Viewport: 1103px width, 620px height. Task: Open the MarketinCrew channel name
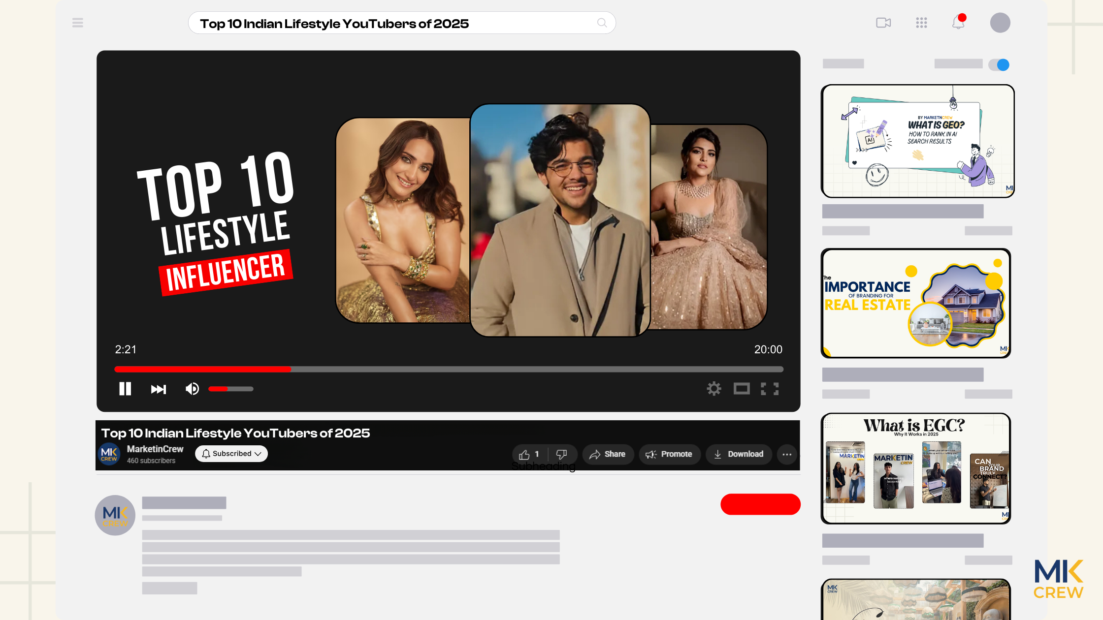pyautogui.click(x=155, y=449)
